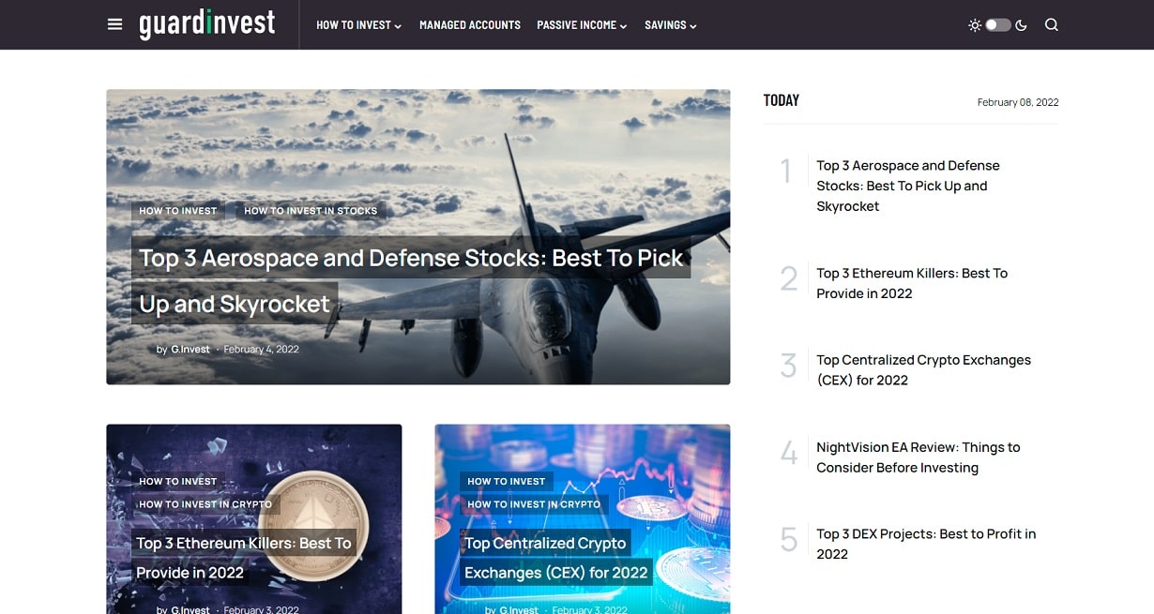Viewport: 1154px width, 614px height.
Task: Open sidebar NightVision EA Review link
Action: (x=918, y=457)
